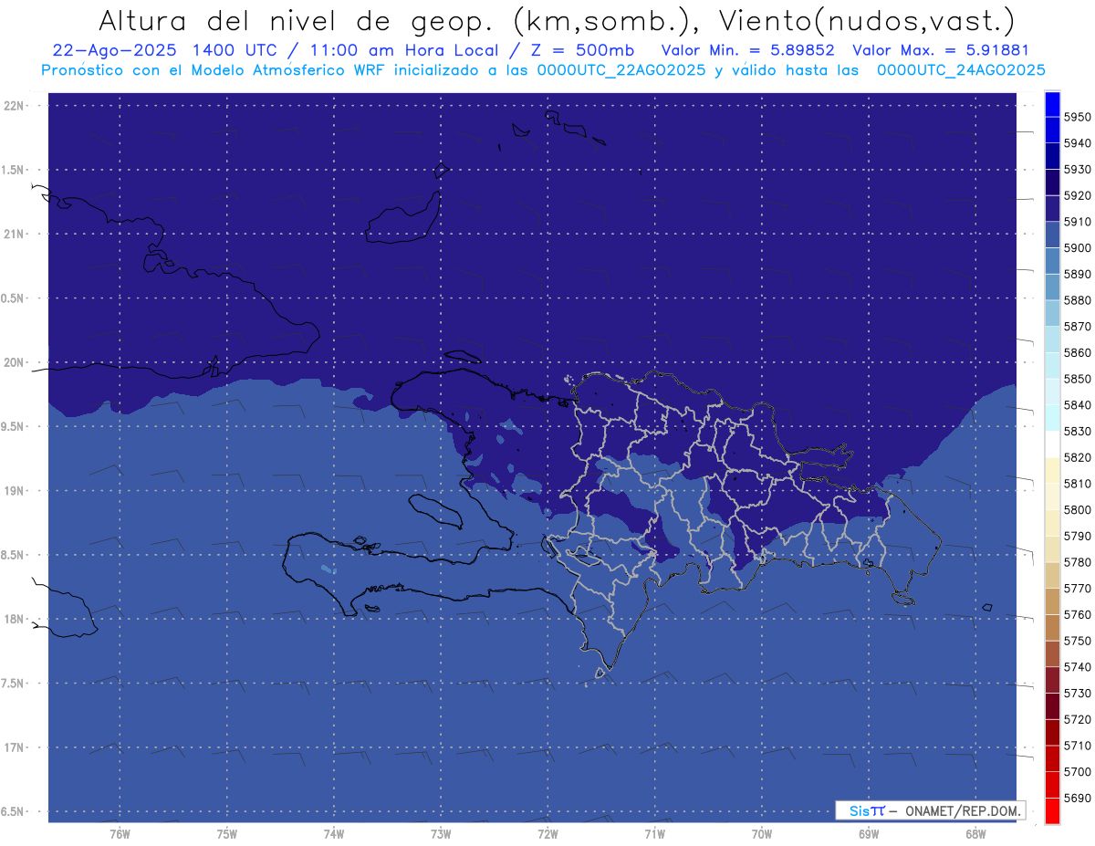Select the "5690" legend value

1077,798
